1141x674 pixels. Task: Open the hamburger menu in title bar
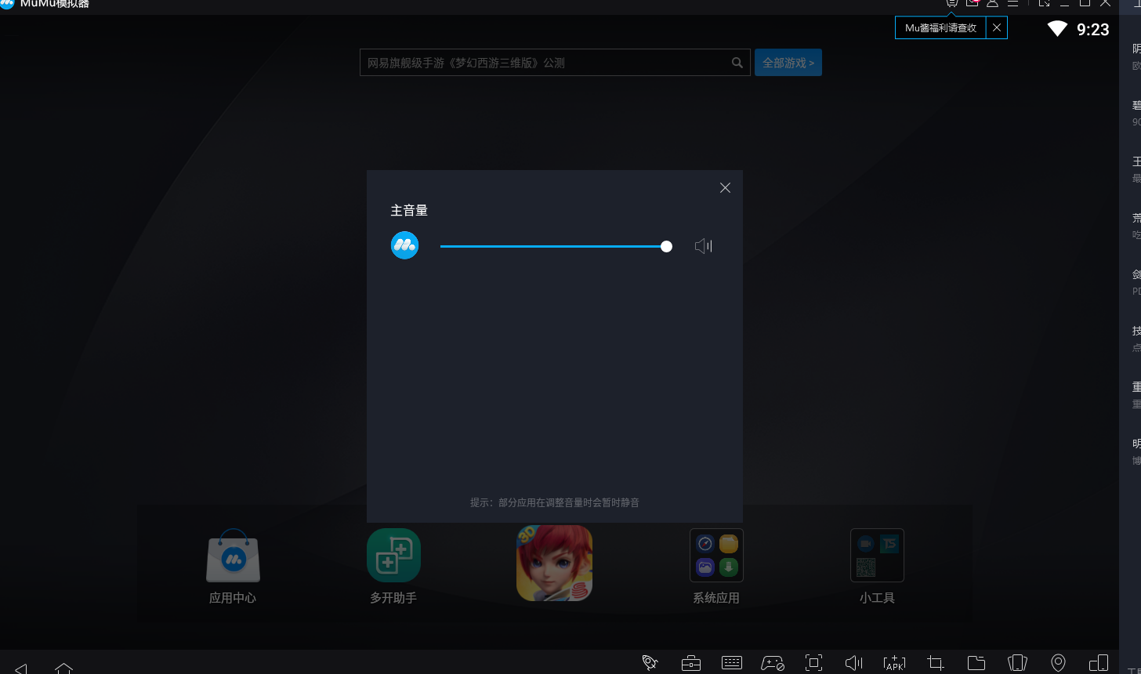[1012, 3]
